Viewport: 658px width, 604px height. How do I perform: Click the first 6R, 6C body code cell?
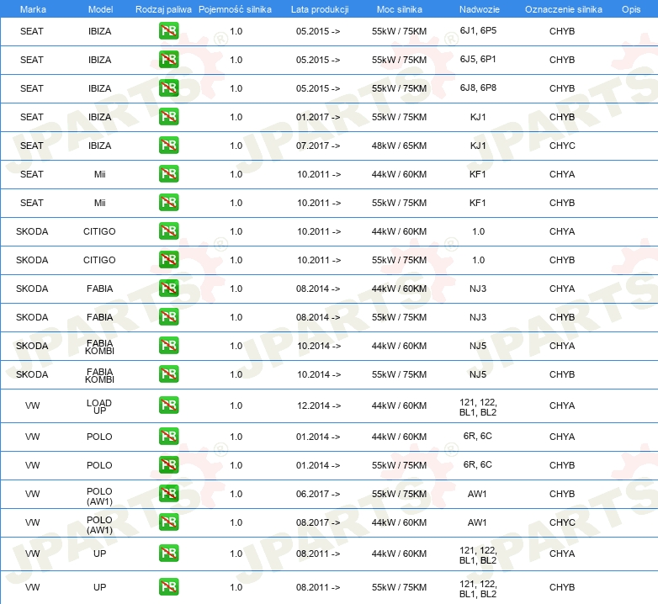pyautogui.click(x=478, y=436)
